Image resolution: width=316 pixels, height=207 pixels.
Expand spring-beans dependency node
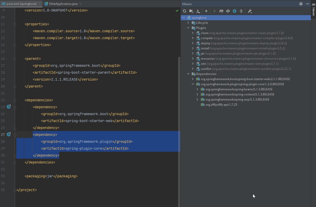(197, 89)
